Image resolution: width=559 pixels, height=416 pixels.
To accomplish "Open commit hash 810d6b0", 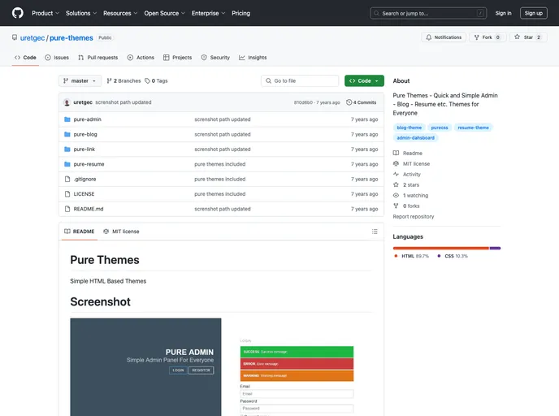I will [x=303, y=102].
